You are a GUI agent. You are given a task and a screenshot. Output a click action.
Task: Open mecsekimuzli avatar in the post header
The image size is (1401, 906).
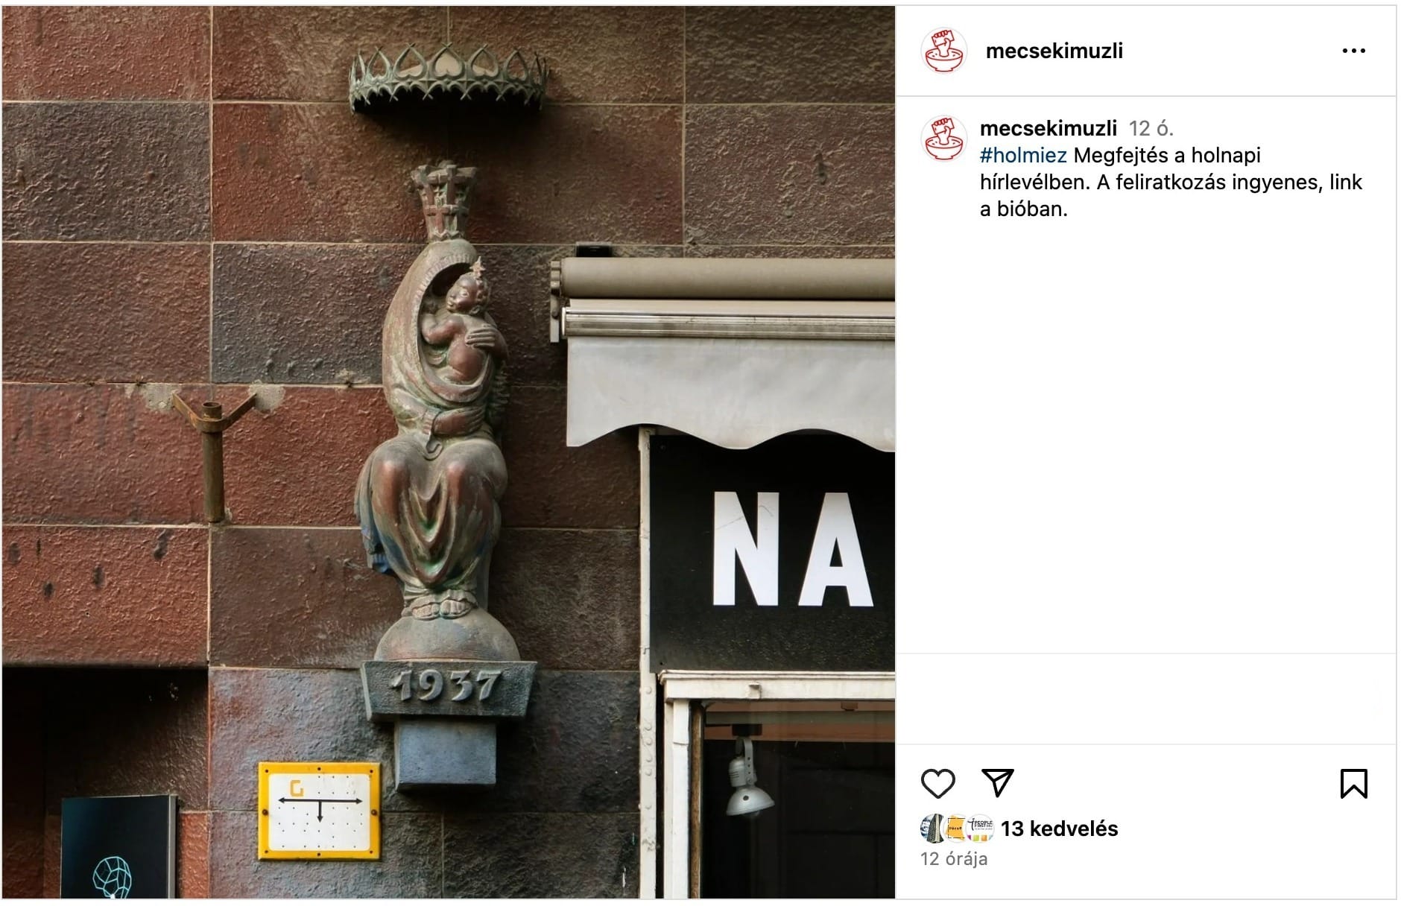coord(944,51)
